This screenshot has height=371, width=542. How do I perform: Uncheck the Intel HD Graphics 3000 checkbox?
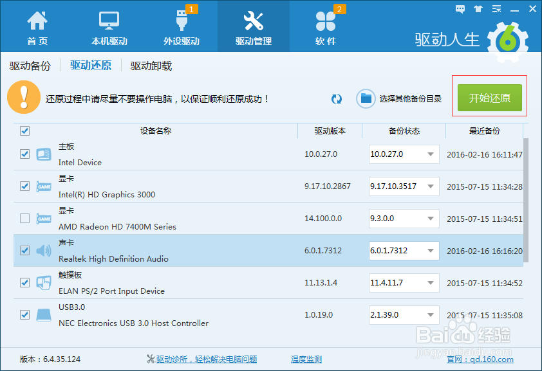(24, 186)
